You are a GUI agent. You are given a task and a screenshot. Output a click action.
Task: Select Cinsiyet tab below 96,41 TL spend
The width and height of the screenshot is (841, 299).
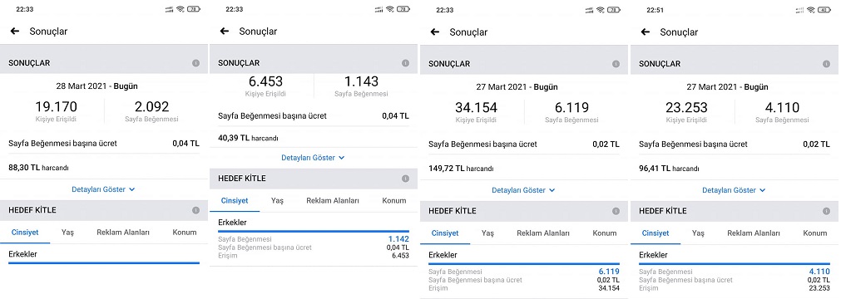[x=655, y=233]
